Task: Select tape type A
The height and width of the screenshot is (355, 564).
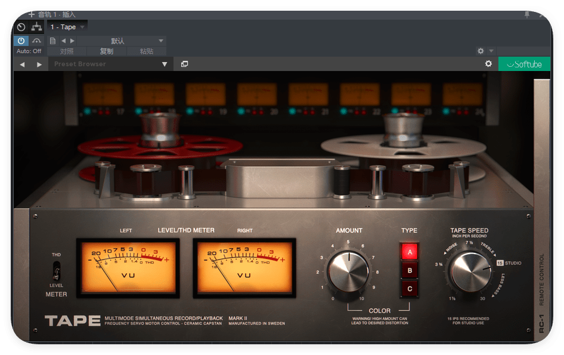Action: click(x=410, y=252)
